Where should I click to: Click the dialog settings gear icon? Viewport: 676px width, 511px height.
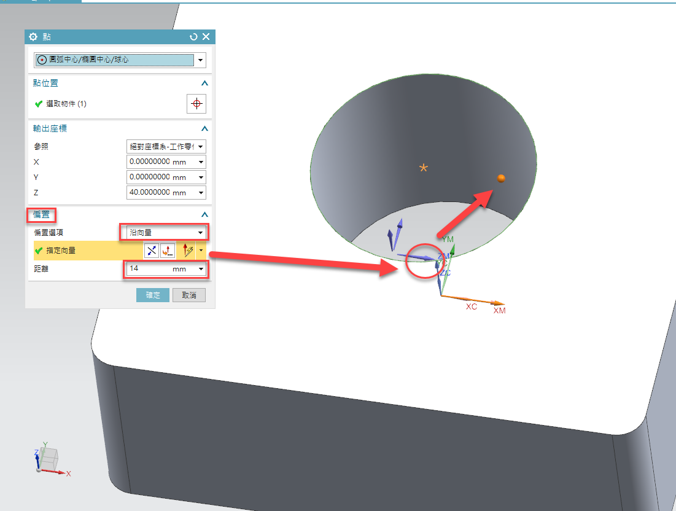33,37
